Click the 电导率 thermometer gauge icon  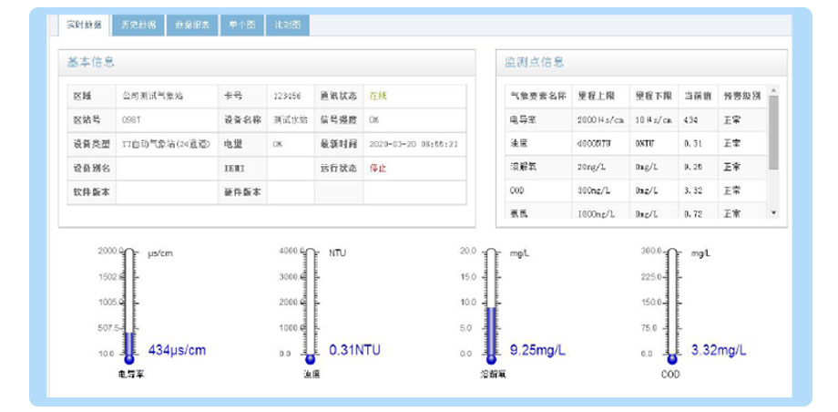pyautogui.click(x=129, y=305)
